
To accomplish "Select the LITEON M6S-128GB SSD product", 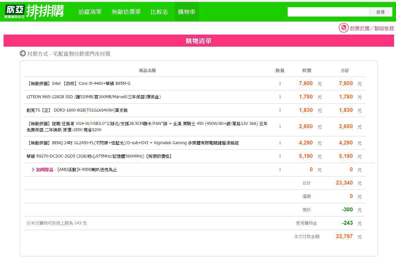I will pyautogui.click(x=94, y=97).
